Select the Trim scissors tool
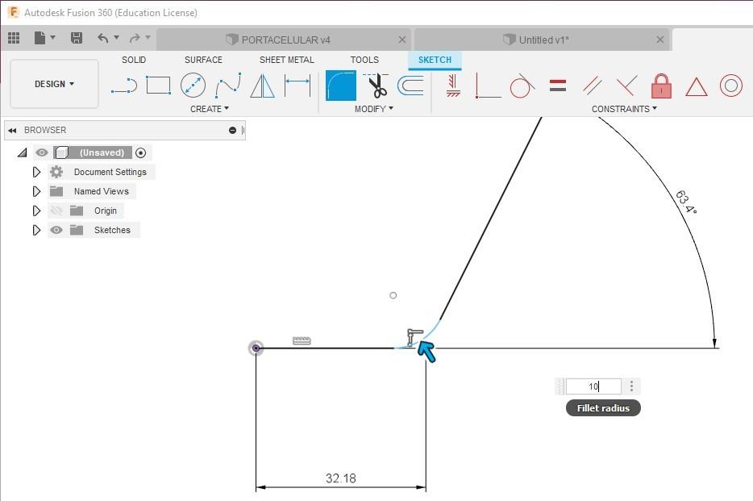 (x=376, y=86)
